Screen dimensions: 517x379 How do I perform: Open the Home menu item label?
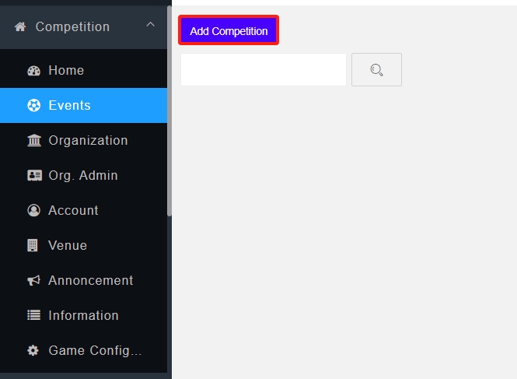[66, 71]
